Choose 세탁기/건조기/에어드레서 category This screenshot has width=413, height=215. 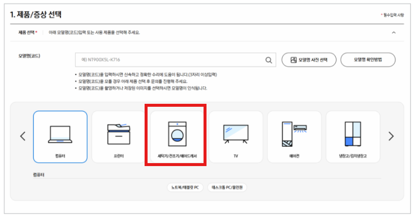[x=177, y=137]
